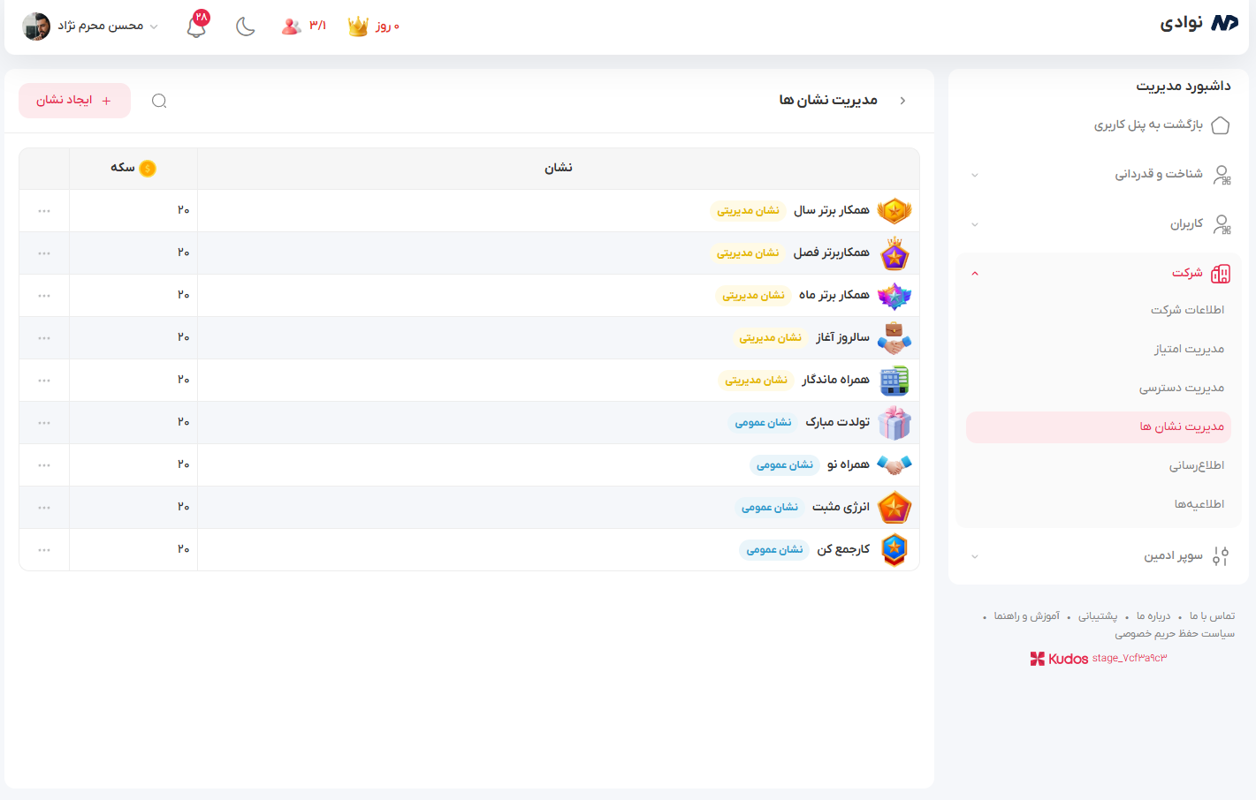Click the back chevron beside مدیریت نشان ها
1256x800 pixels.
coord(902,101)
